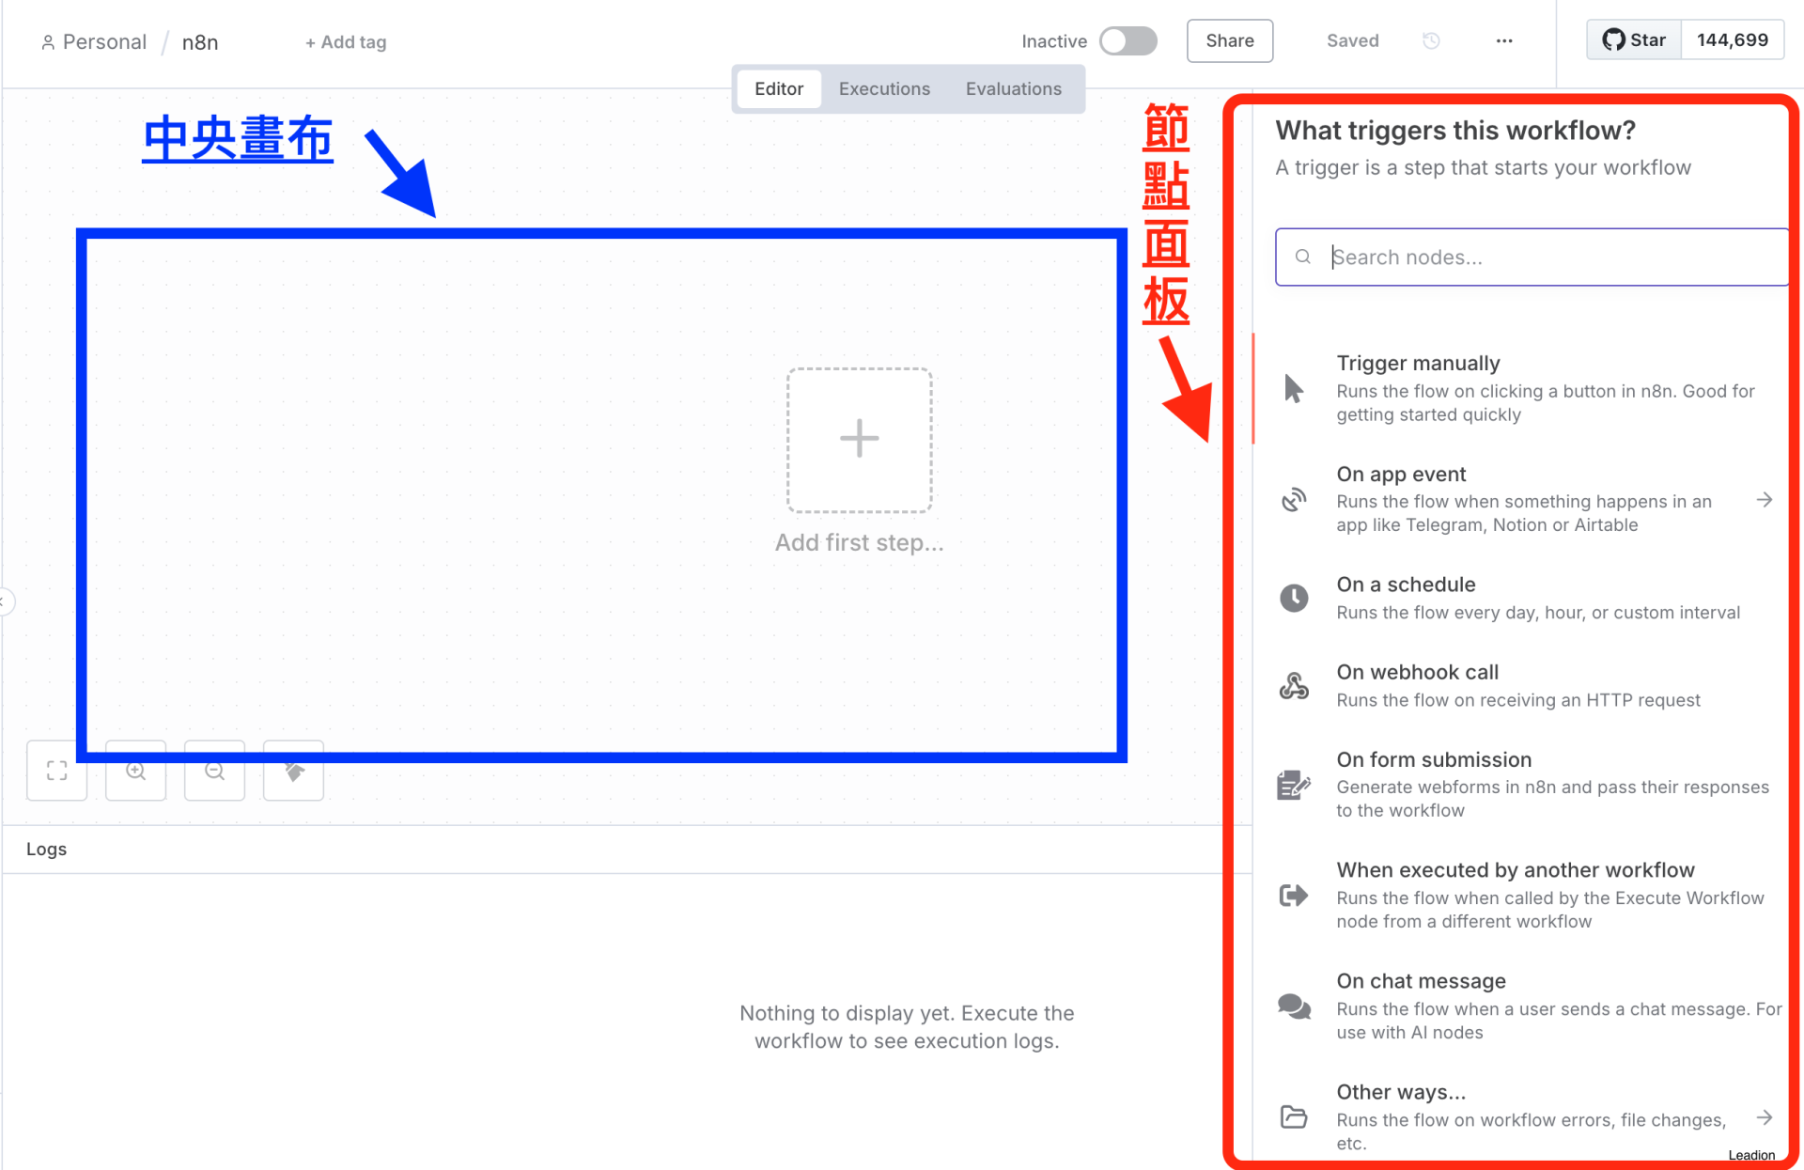Switch to the Evaluations tab
Screen dimensions: 1804x1170
[x=1013, y=88]
